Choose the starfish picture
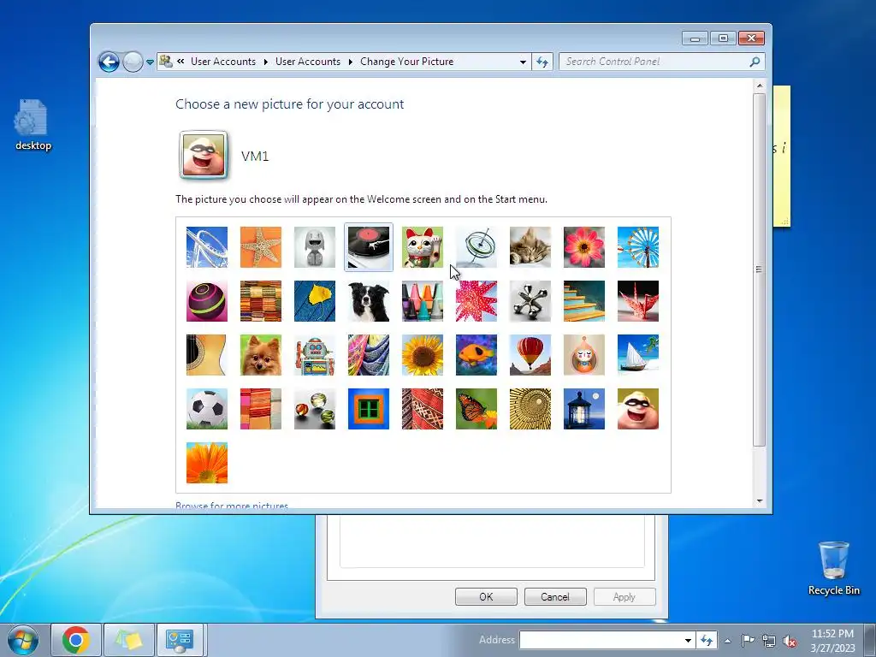This screenshot has height=657, width=876. point(261,247)
